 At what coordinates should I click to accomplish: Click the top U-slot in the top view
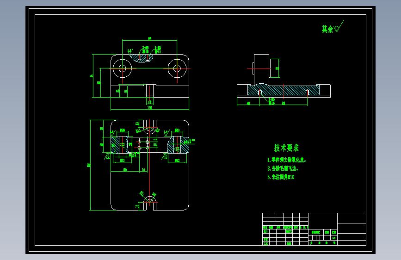click(x=150, y=127)
